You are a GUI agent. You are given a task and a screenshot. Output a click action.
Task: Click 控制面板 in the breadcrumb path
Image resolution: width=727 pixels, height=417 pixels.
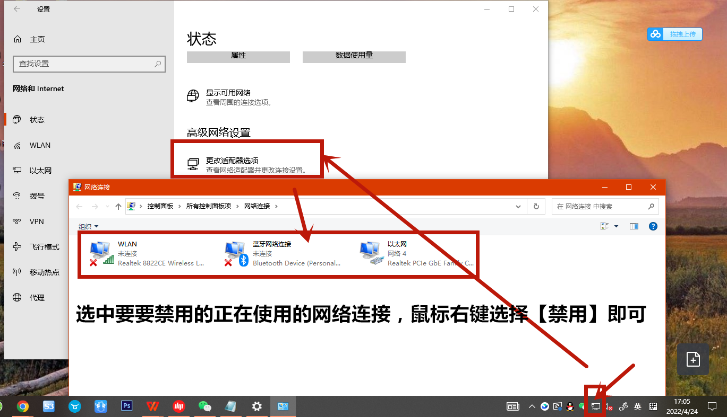tap(160, 206)
